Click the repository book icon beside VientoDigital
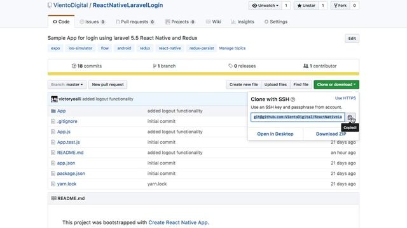The width and height of the screenshot is (407, 228). [x=50, y=5]
